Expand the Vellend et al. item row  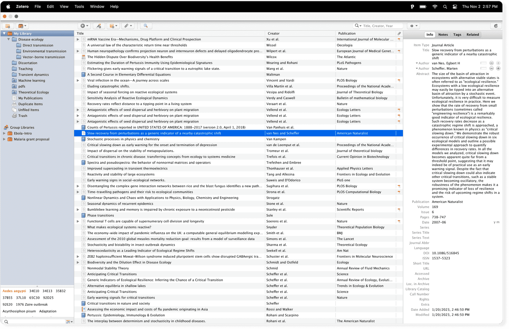[x=78, y=109]
